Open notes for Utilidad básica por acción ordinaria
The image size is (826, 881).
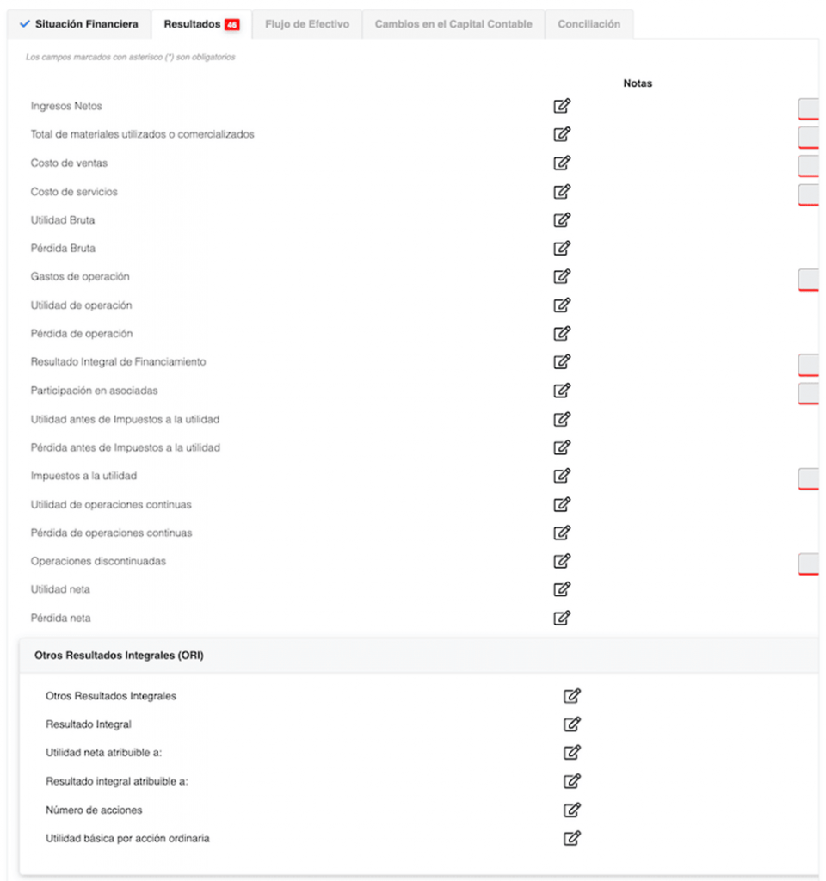coord(572,838)
